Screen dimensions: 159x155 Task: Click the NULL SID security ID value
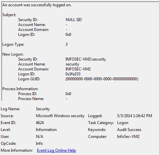[74, 20]
